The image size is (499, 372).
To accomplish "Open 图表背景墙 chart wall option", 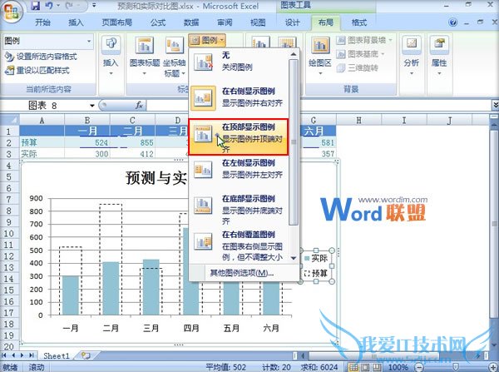I will 365,40.
